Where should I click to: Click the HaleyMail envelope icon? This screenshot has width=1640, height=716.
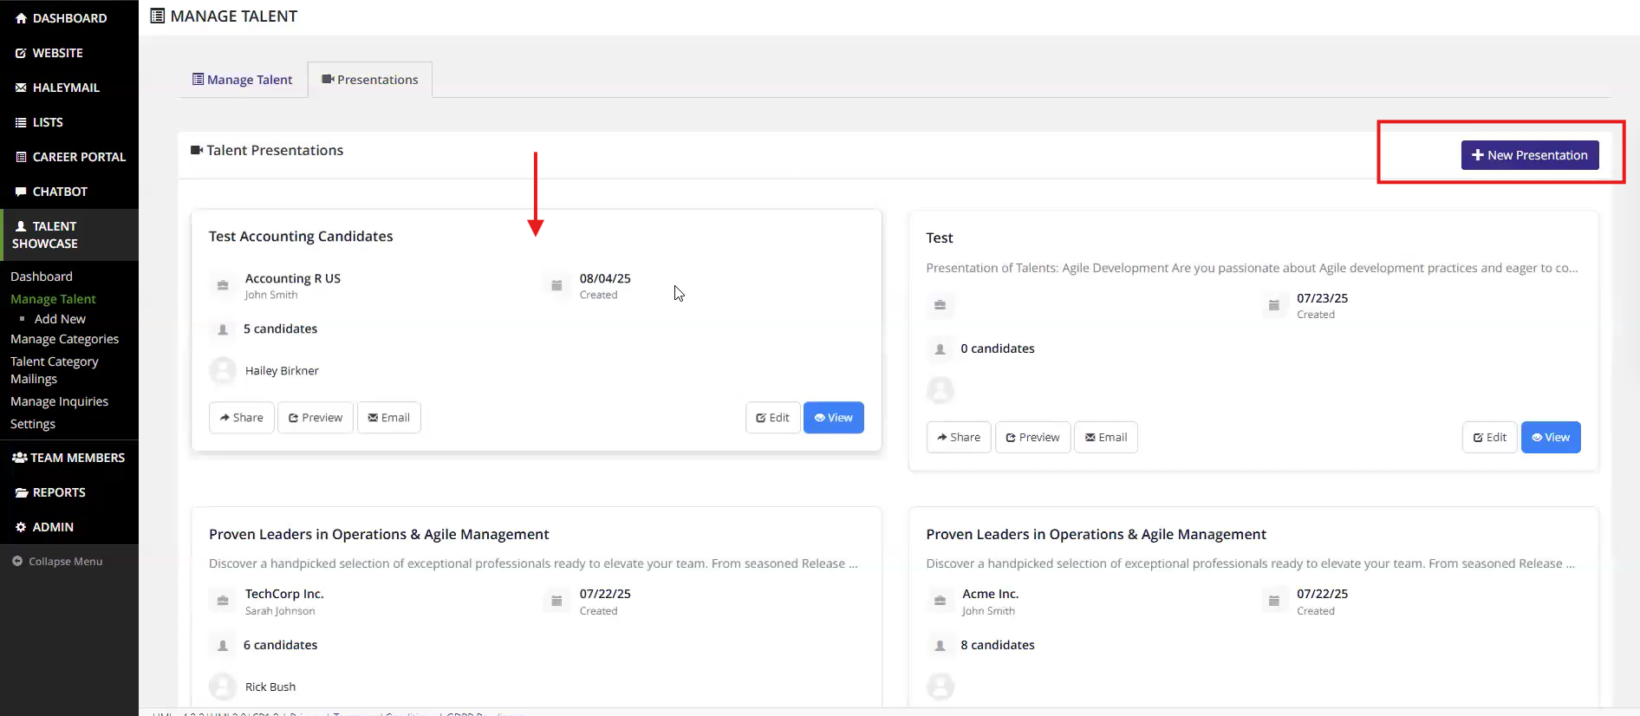[21, 88]
